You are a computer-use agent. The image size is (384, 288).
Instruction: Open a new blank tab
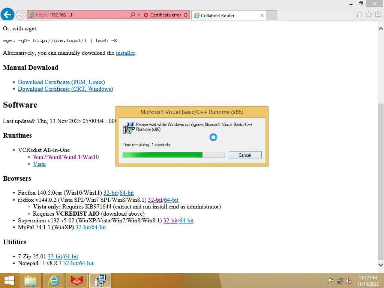click(x=271, y=15)
